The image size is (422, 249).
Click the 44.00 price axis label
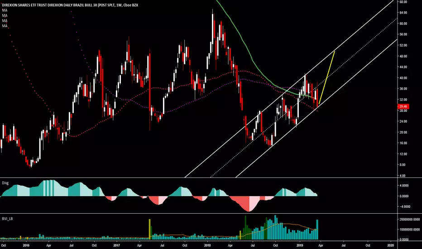pyautogui.click(x=403, y=67)
